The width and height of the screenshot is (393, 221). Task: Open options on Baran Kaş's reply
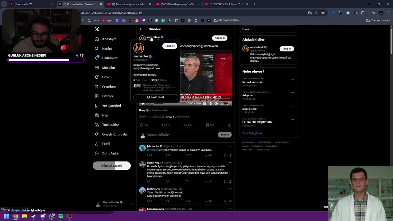point(230,162)
